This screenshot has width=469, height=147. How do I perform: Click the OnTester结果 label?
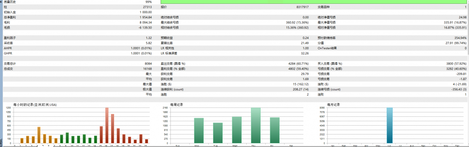[x=327, y=48]
